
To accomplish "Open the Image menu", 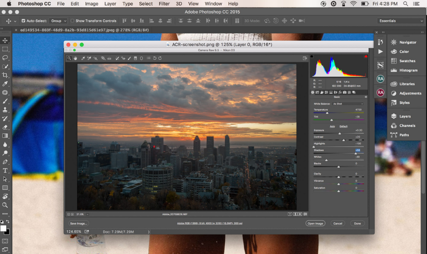I will point(91,4).
